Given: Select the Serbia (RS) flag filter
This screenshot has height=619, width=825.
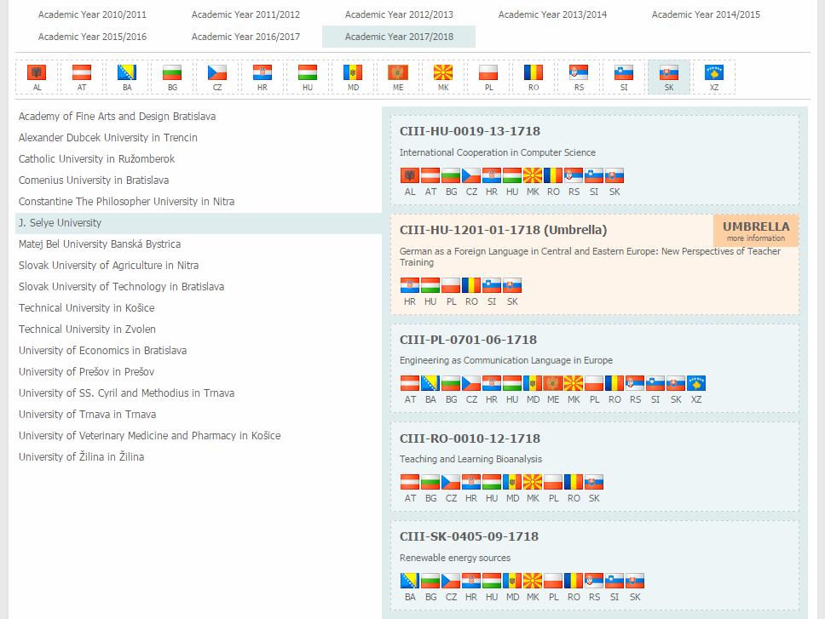Looking at the screenshot, I should tap(579, 77).
